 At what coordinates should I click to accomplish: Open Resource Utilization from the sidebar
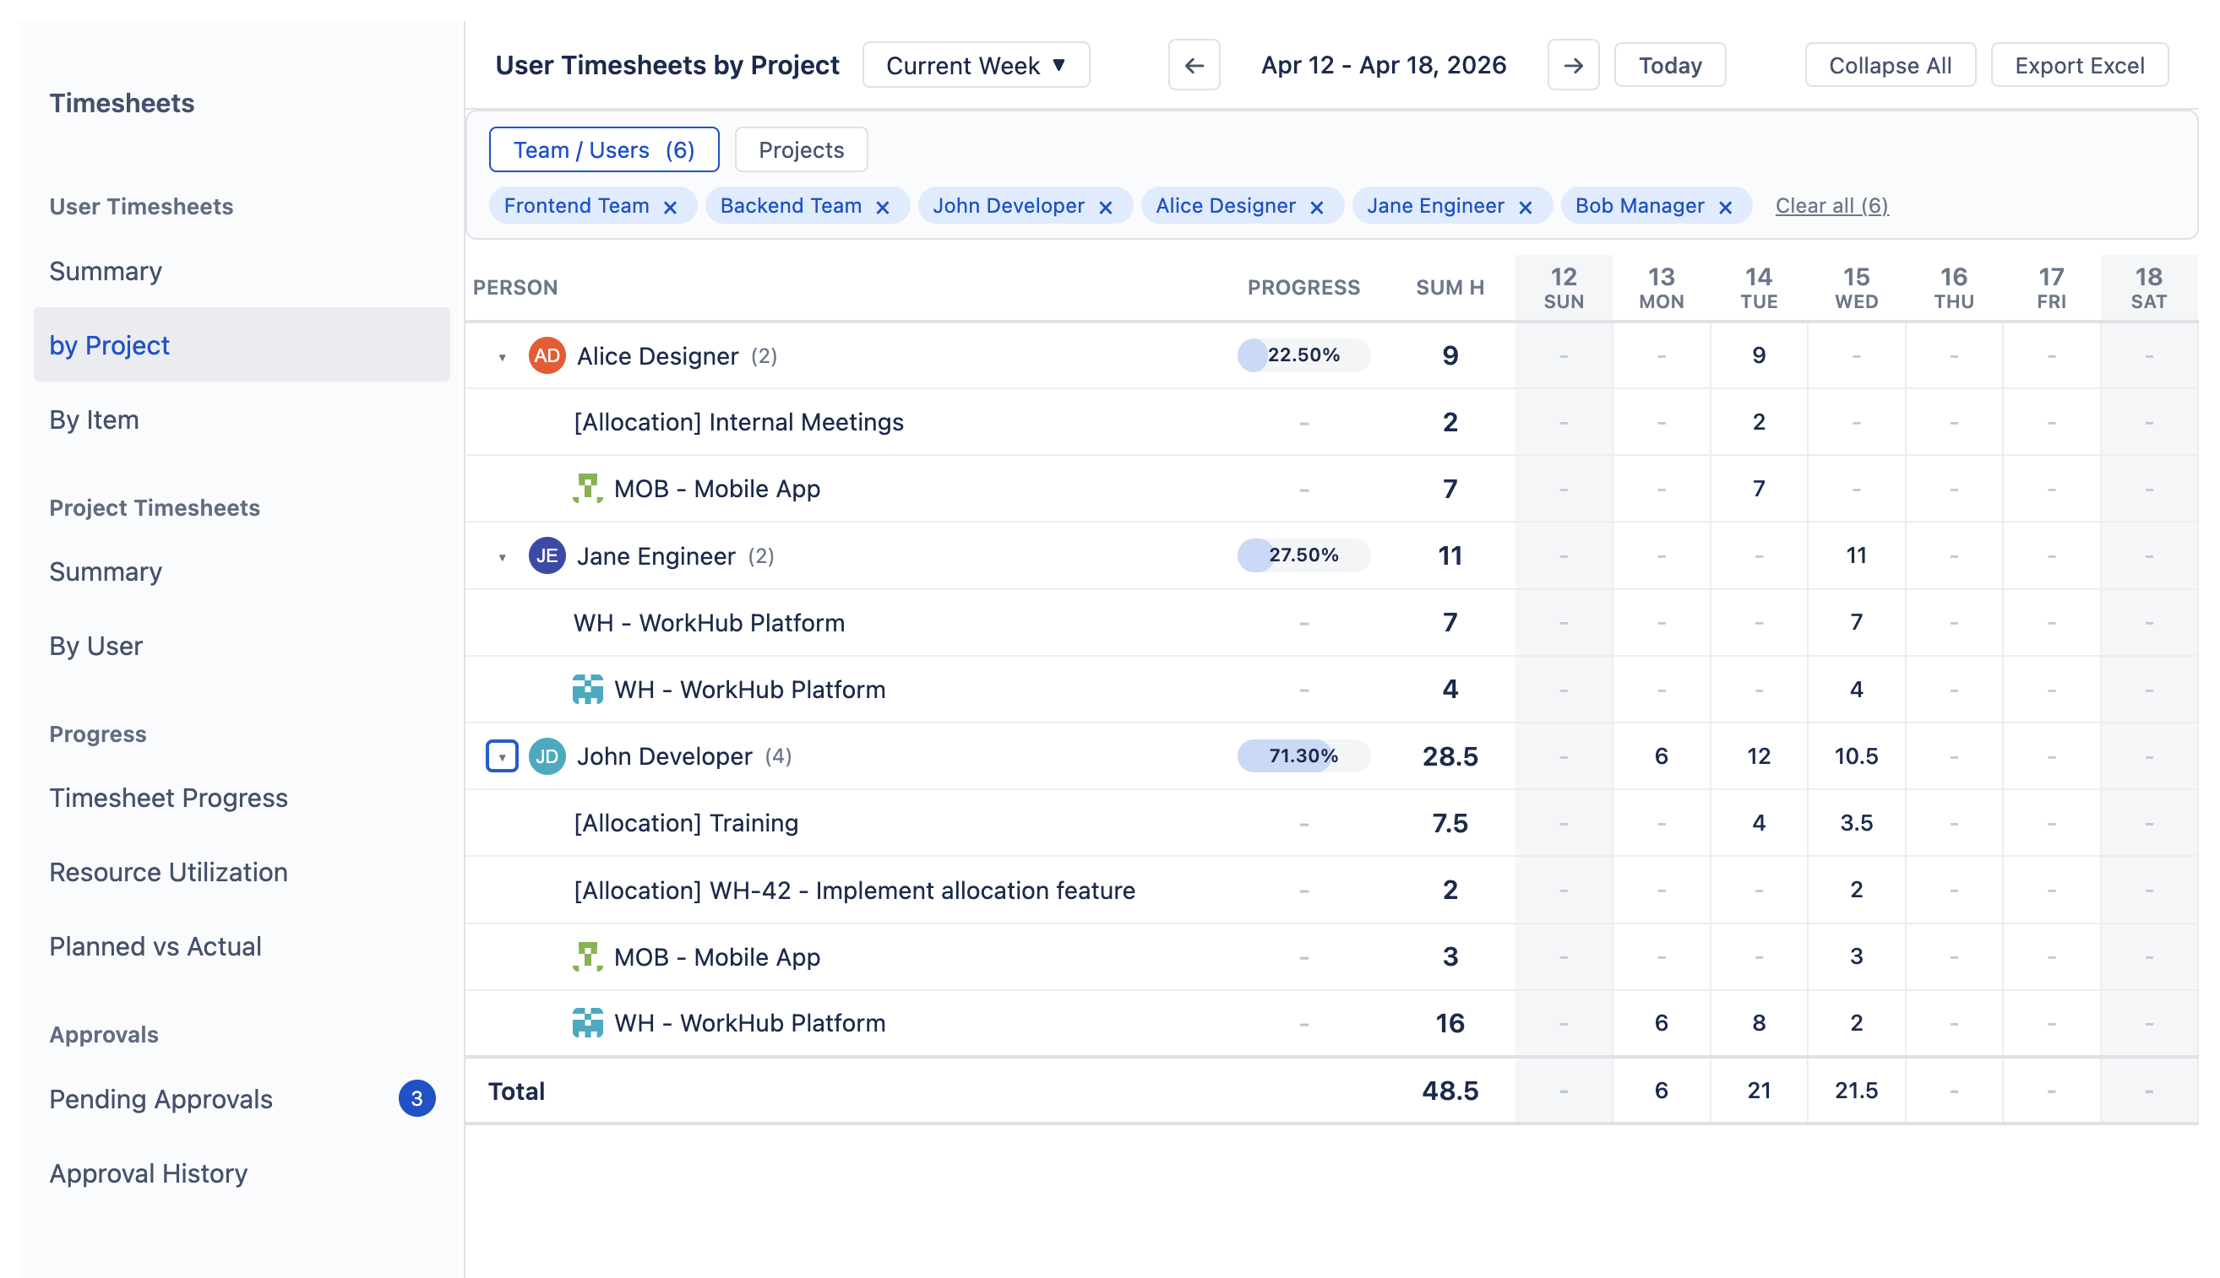click(168, 872)
